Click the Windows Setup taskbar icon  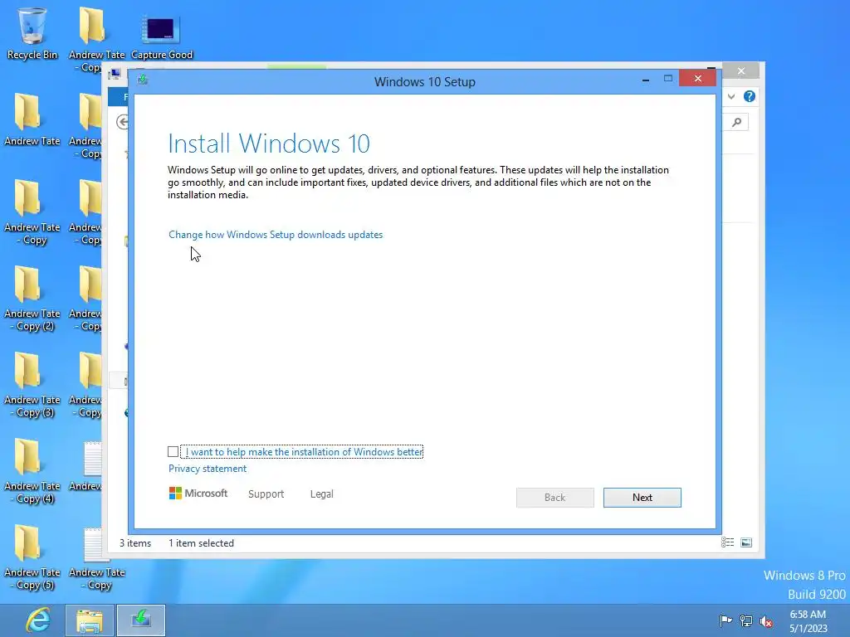click(x=141, y=620)
